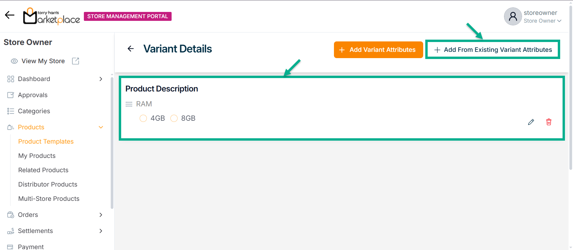
Task: Go back using Variant Details arrow
Action: click(131, 49)
